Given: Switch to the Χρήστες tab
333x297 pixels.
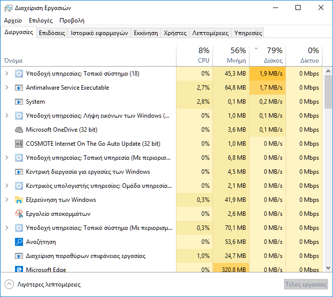Looking at the screenshot, I should click(175, 33).
